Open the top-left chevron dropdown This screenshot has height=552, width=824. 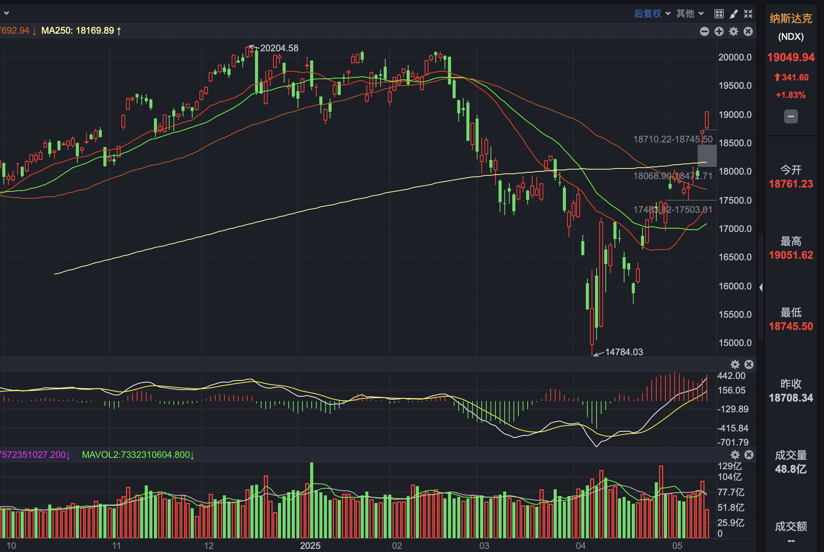(x=6, y=13)
